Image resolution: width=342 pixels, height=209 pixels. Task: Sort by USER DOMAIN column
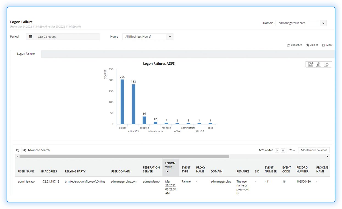[120, 171]
